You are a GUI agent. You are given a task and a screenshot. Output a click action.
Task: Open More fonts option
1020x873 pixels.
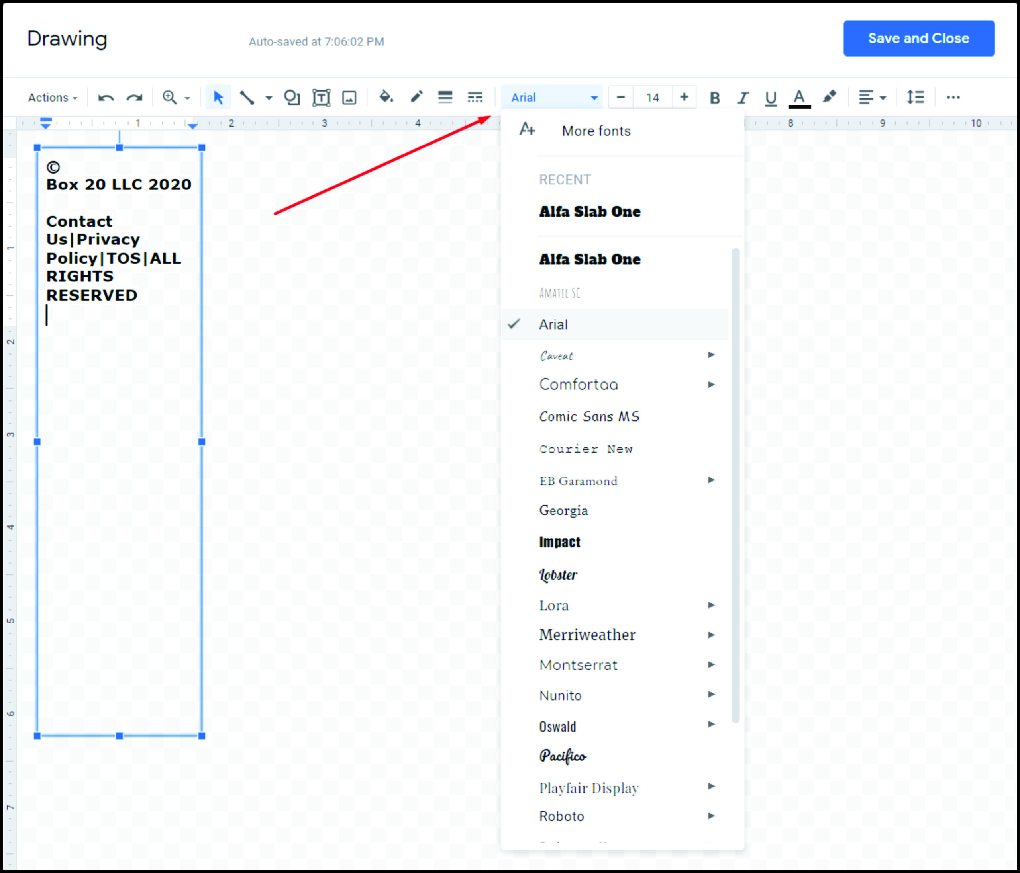click(x=596, y=131)
